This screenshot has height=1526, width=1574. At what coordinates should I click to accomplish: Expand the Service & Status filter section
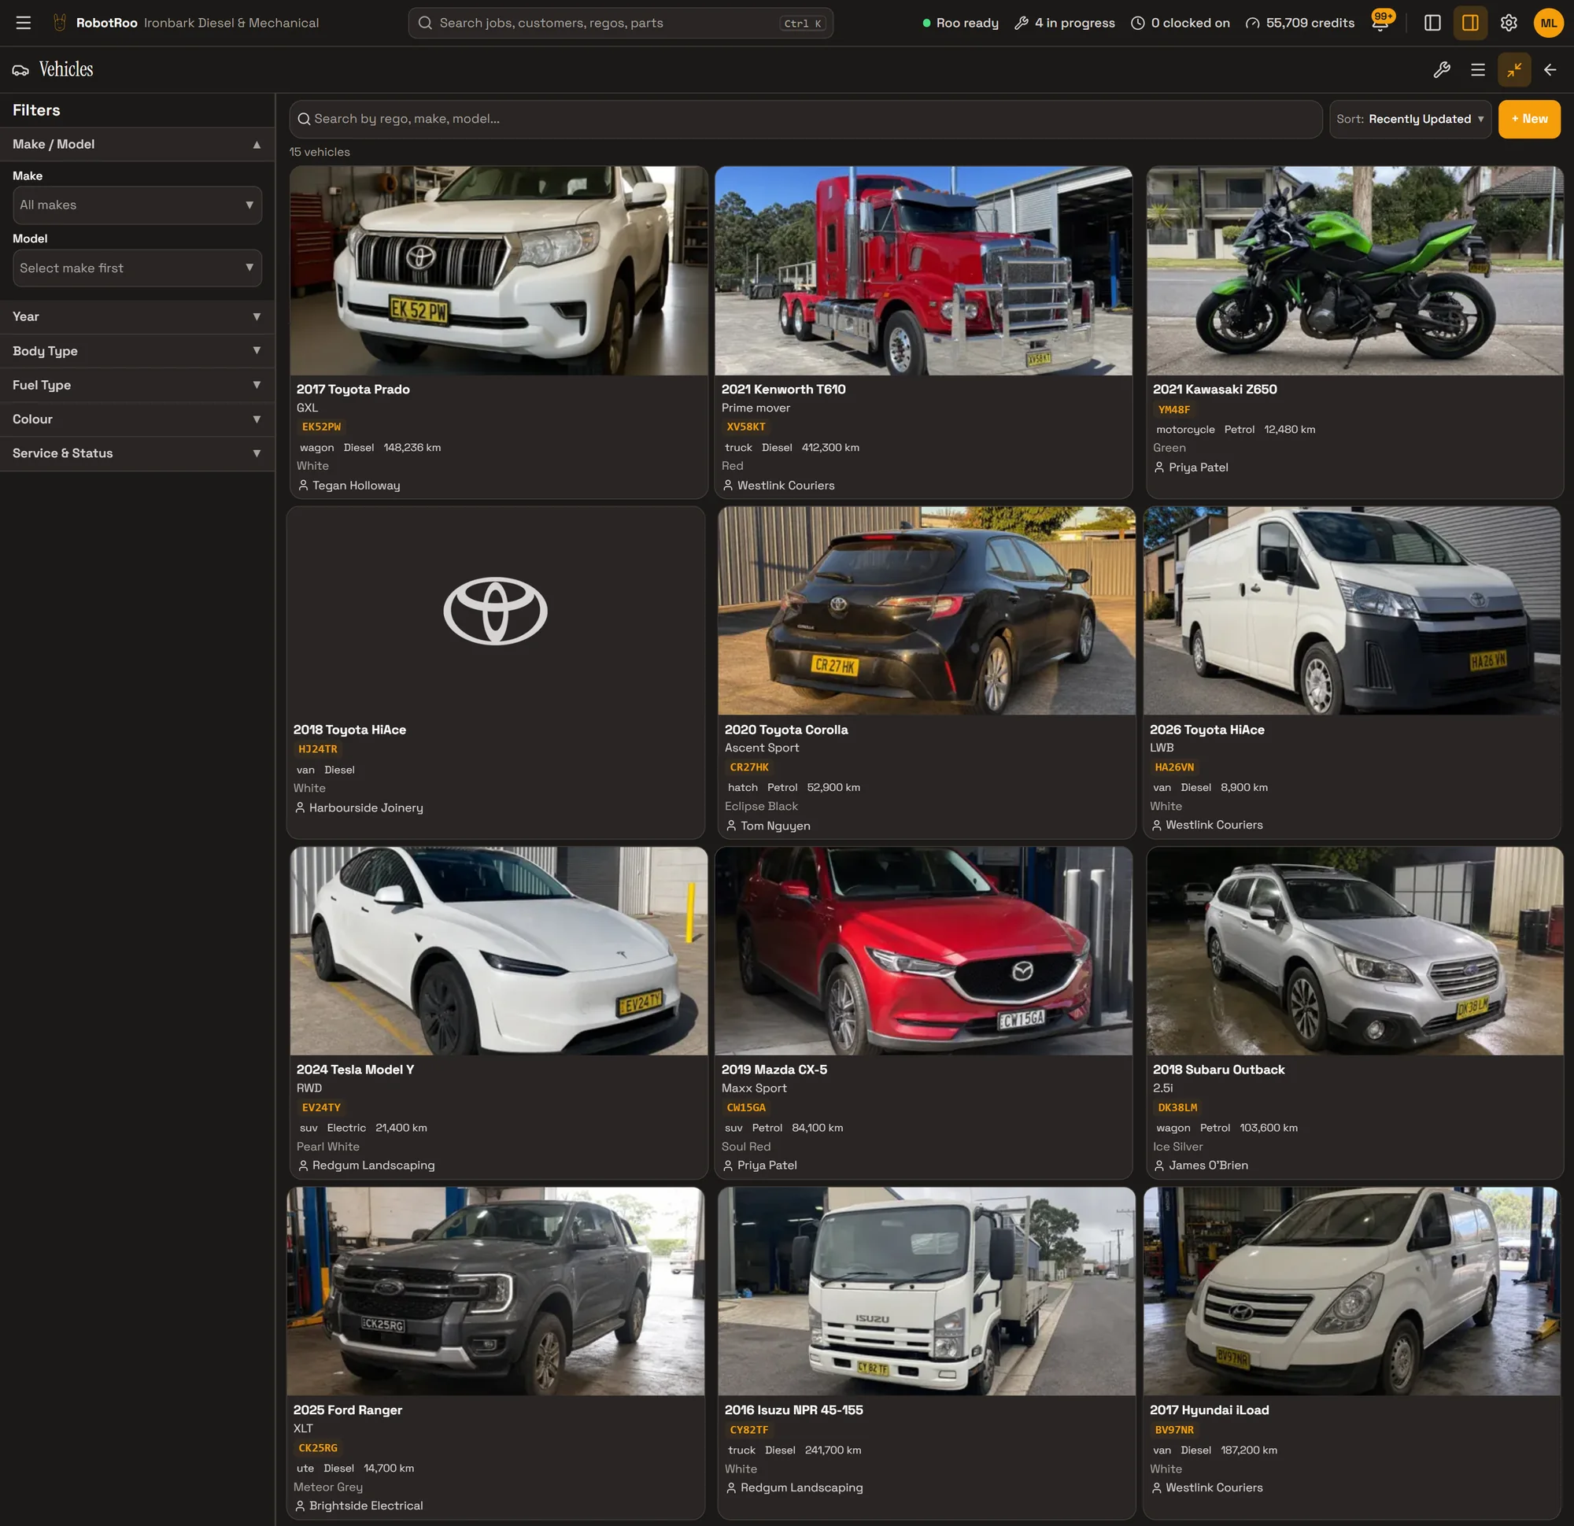point(136,454)
